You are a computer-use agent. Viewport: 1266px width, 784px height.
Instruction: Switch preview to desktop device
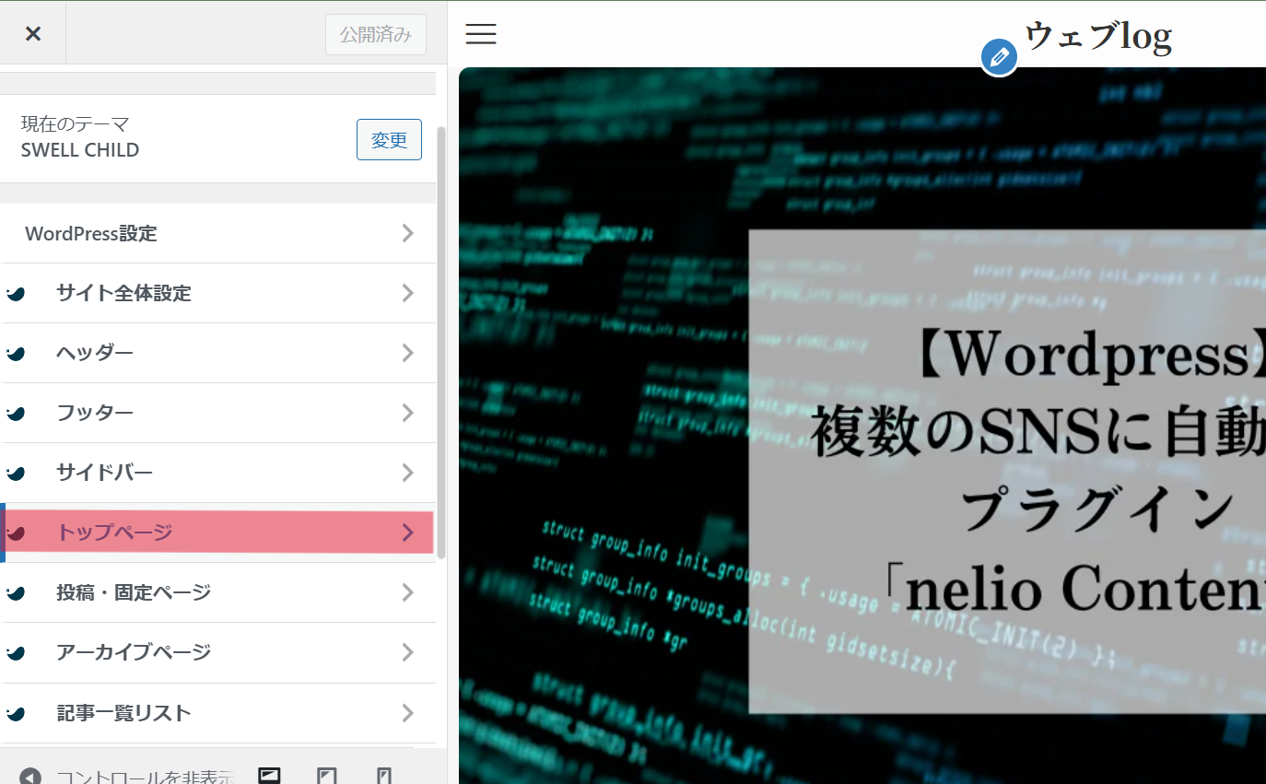point(269,776)
